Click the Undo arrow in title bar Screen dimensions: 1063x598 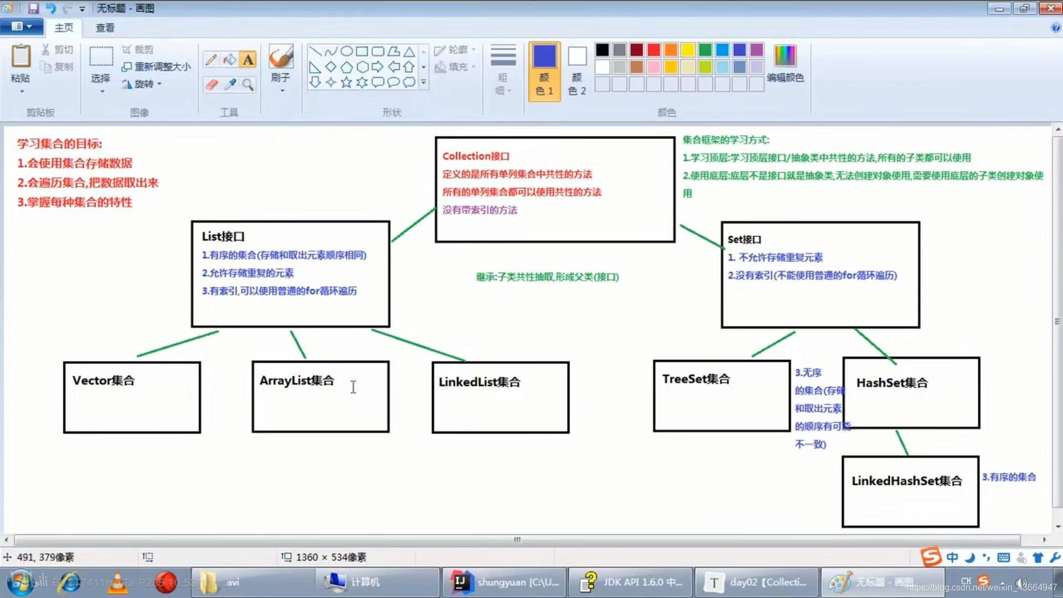pos(50,8)
